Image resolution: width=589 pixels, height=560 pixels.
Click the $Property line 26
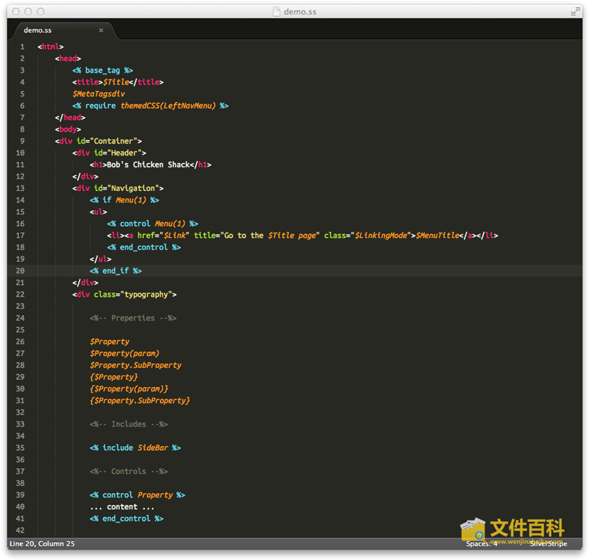click(x=109, y=342)
